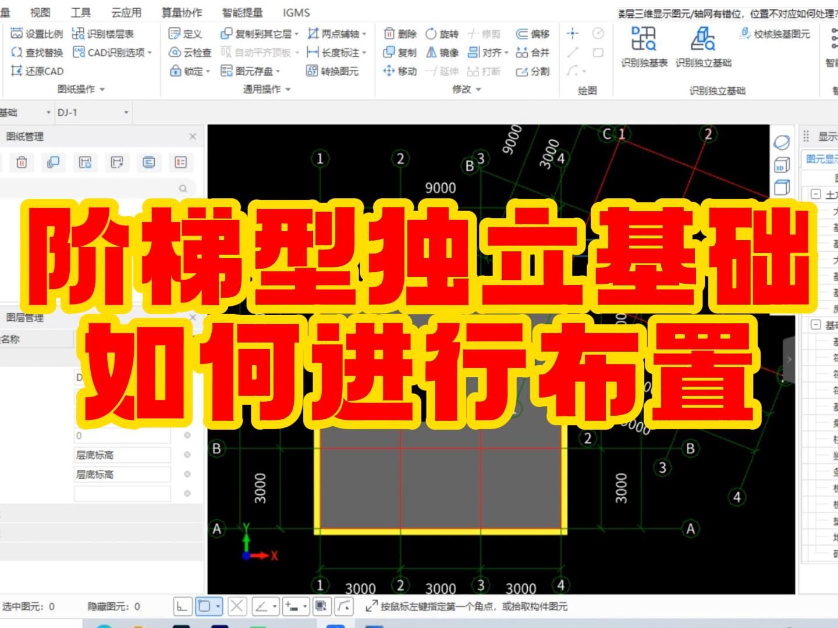Switch to the 云应用 menu tab

[x=128, y=12]
